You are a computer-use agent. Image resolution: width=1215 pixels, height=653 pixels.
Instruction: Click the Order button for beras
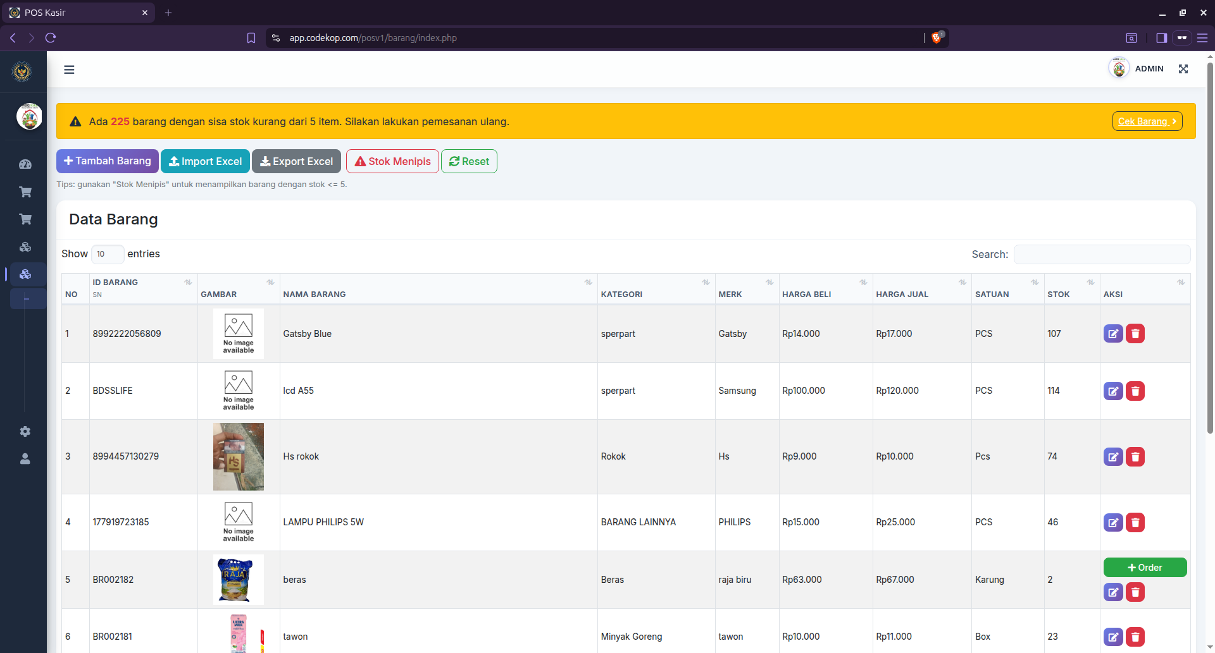click(x=1145, y=568)
